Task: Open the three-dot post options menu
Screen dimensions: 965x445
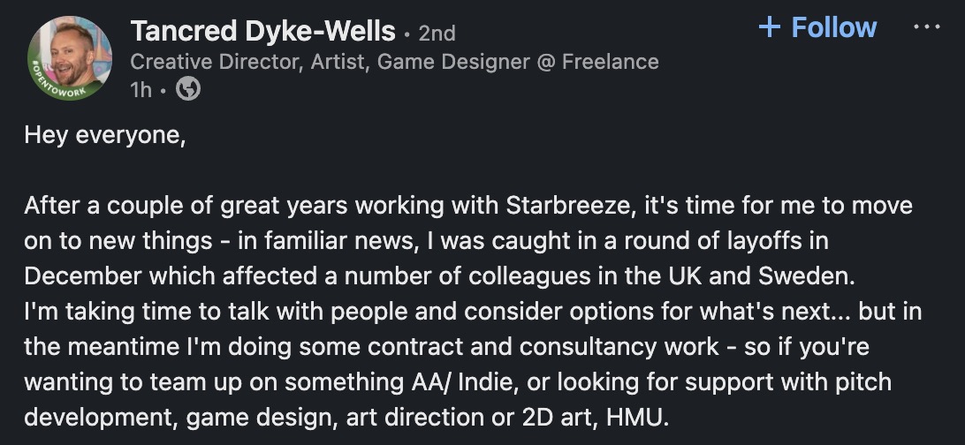Action: point(926,26)
